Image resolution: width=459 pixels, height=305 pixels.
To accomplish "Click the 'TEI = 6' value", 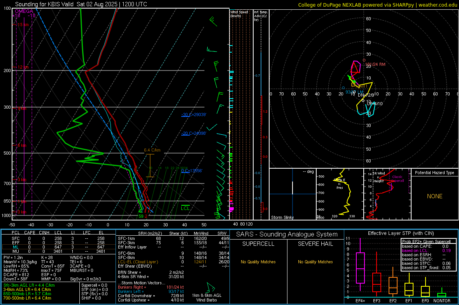I will [76, 262].
